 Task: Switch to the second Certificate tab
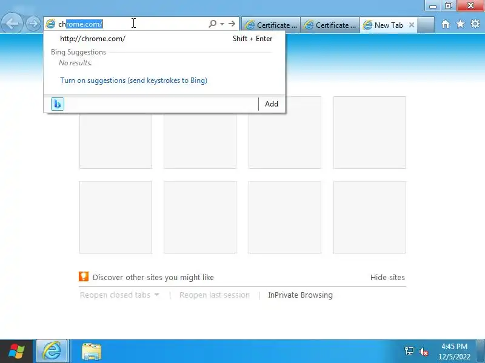point(329,25)
